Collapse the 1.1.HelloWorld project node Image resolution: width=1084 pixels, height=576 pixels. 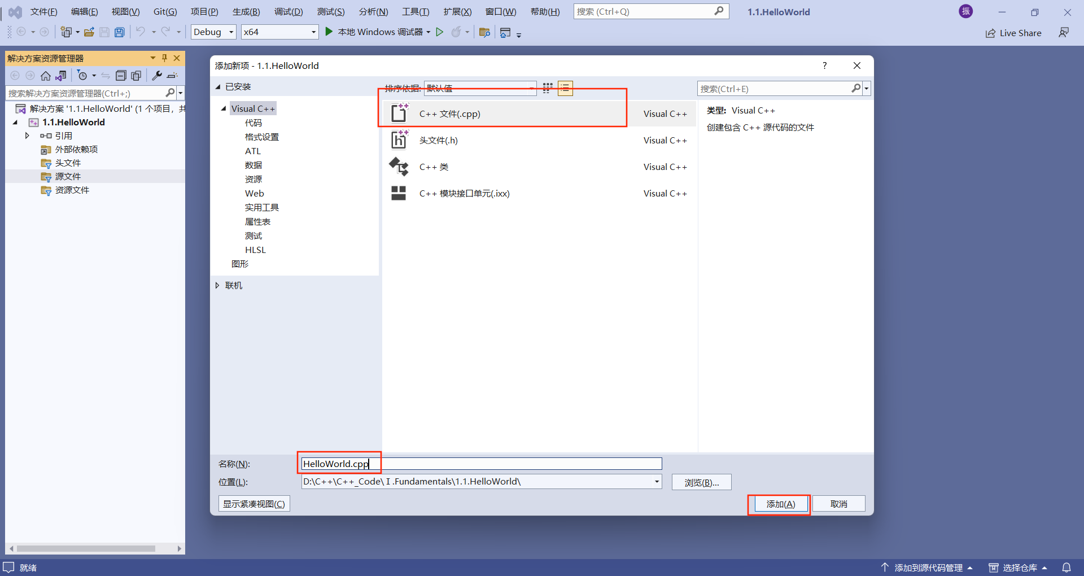[15, 122]
